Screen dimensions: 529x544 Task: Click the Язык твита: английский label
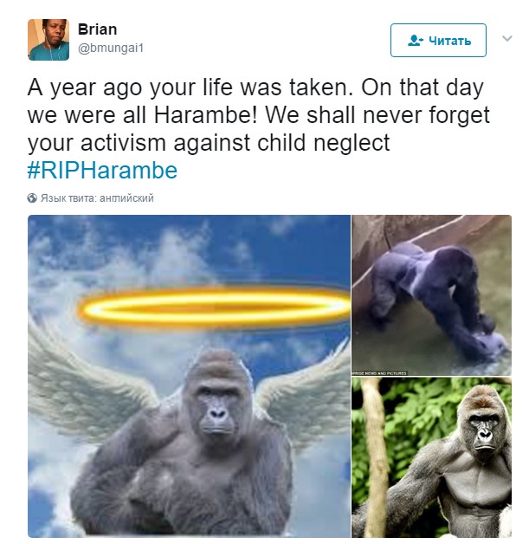(97, 198)
